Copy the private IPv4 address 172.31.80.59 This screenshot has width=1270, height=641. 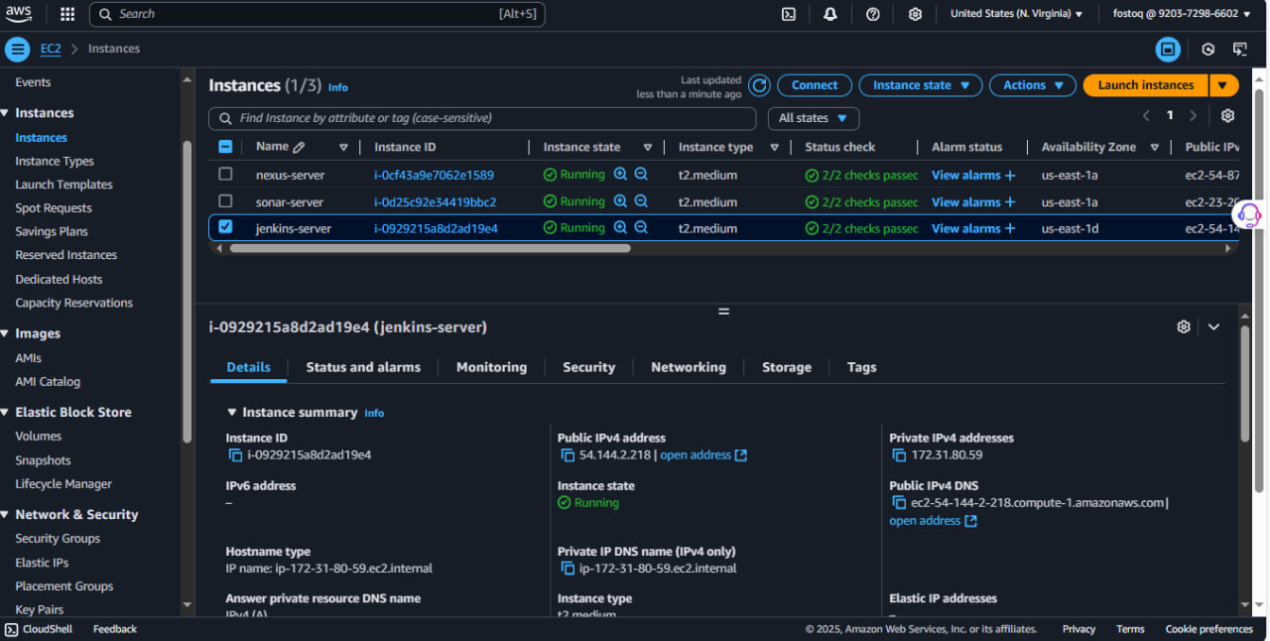coord(899,455)
